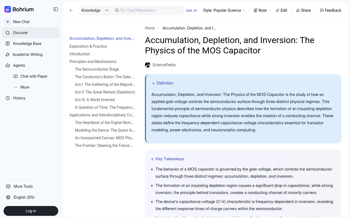
Task: Click the Bohrium logo icon
Action: (8, 9)
